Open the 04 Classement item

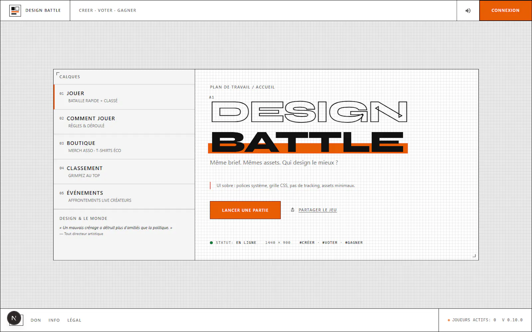[124, 172]
